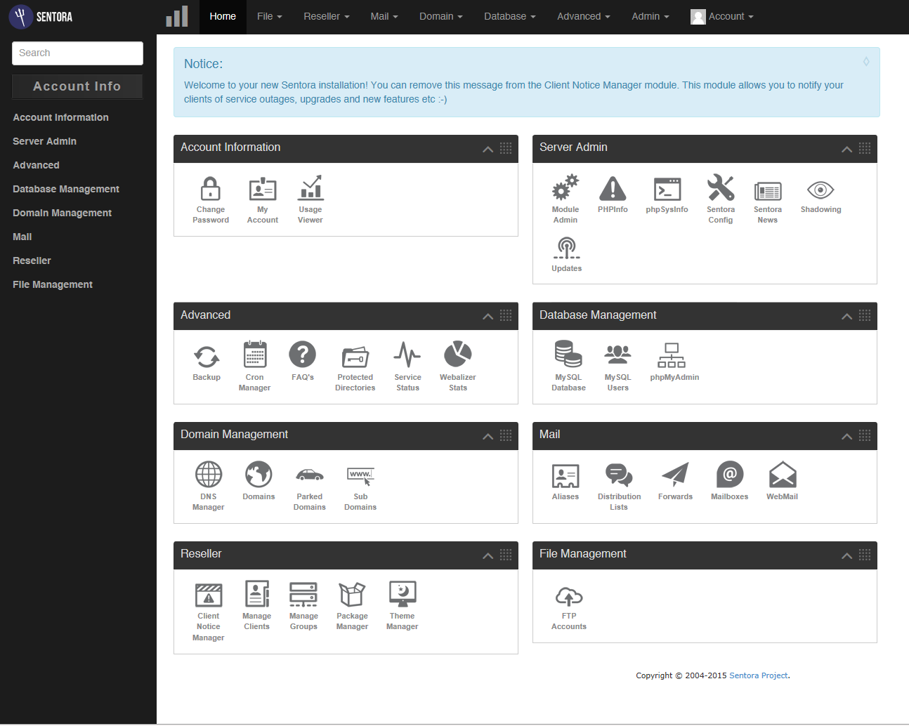
Task: Click the Shadowing eye icon
Action: click(x=820, y=191)
